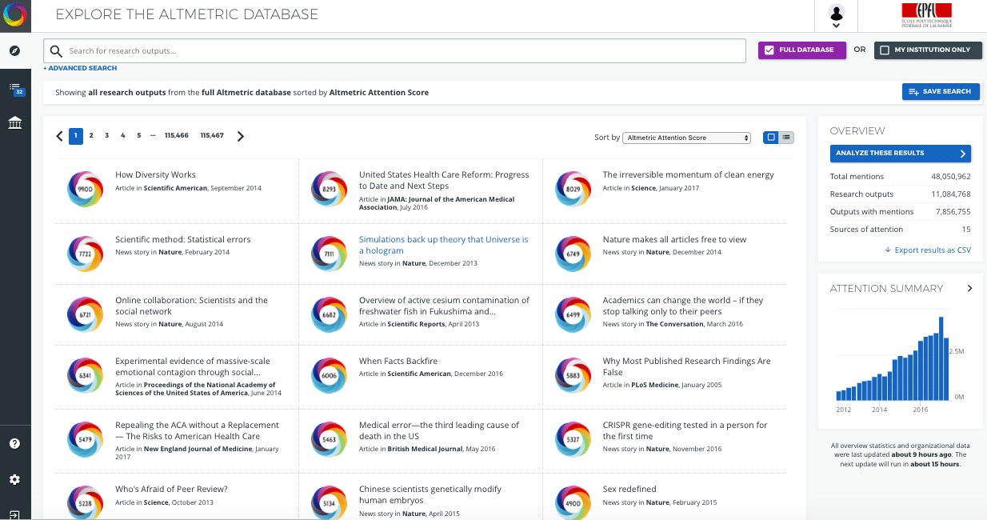Toggle the My Institution Only checkbox
This screenshot has width=987, height=520.
pyautogui.click(x=884, y=50)
